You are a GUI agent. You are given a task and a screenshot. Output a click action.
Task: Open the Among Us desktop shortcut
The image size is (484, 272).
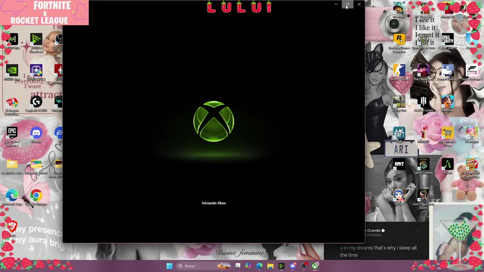pos(447,11)
